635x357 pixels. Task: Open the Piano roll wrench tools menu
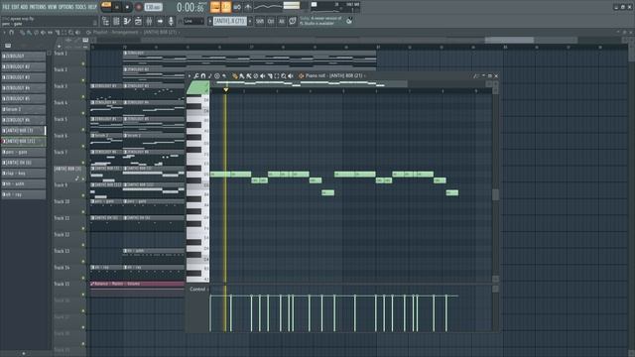(196, 76)
